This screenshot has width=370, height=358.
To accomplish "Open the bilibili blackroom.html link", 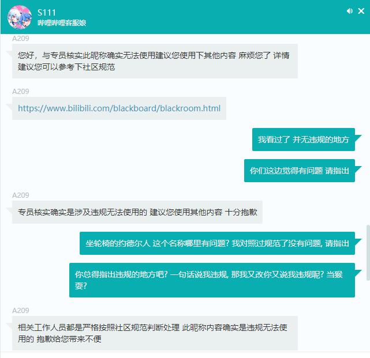I will [x=119, y=108].
